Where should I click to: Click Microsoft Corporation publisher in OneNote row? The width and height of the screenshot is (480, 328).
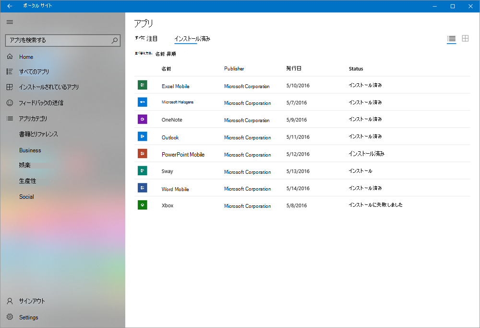[247, 120]
